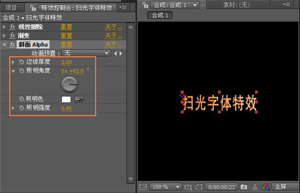300x193 pixels.
Task: Close the 合成 1 viewer tab
Action: [203, 5]
